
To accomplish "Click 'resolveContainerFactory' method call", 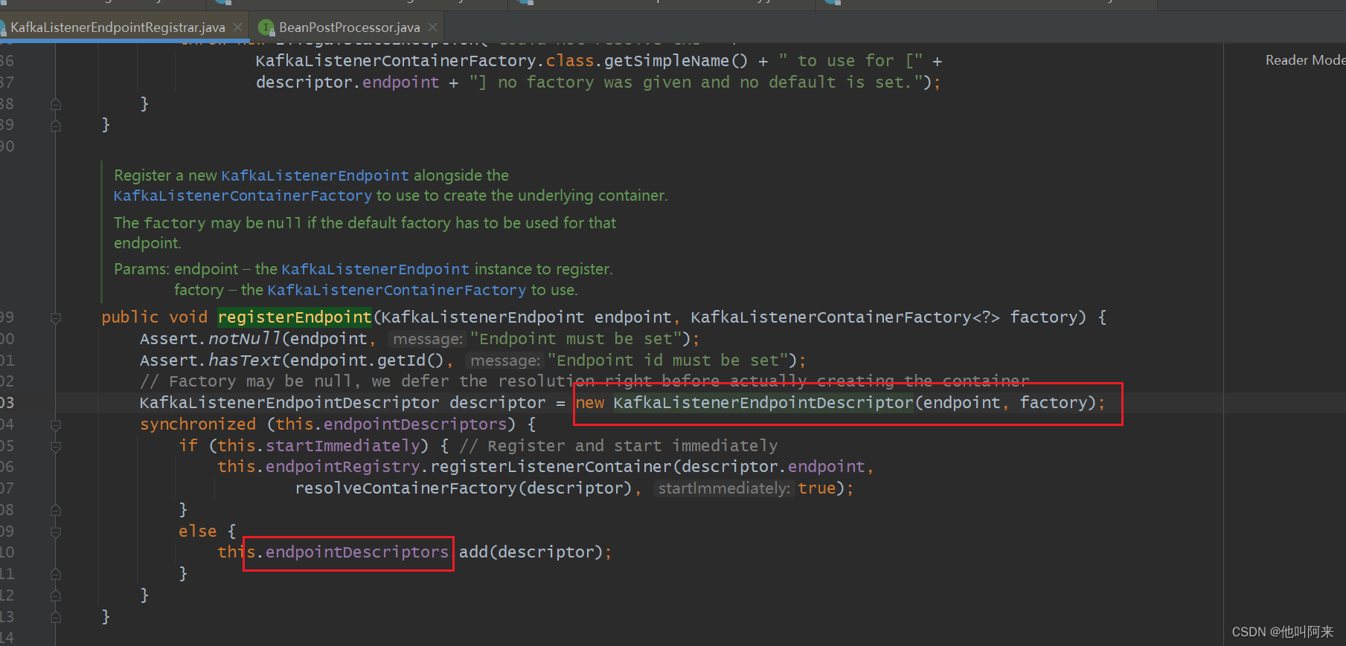I will point(406,488).
